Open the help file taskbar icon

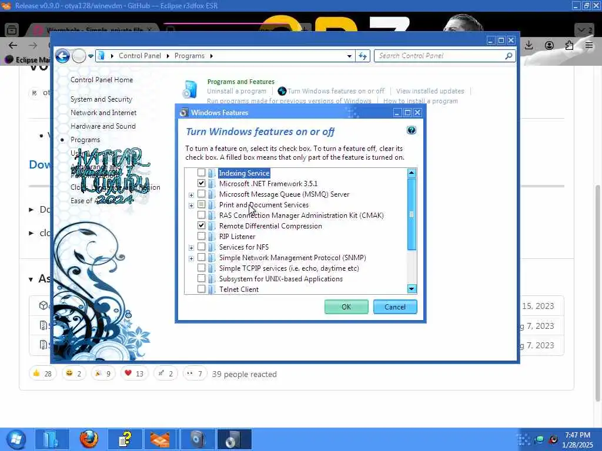point(125,439)
